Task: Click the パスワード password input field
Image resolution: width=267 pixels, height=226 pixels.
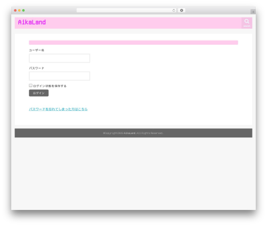Action: 59,76
